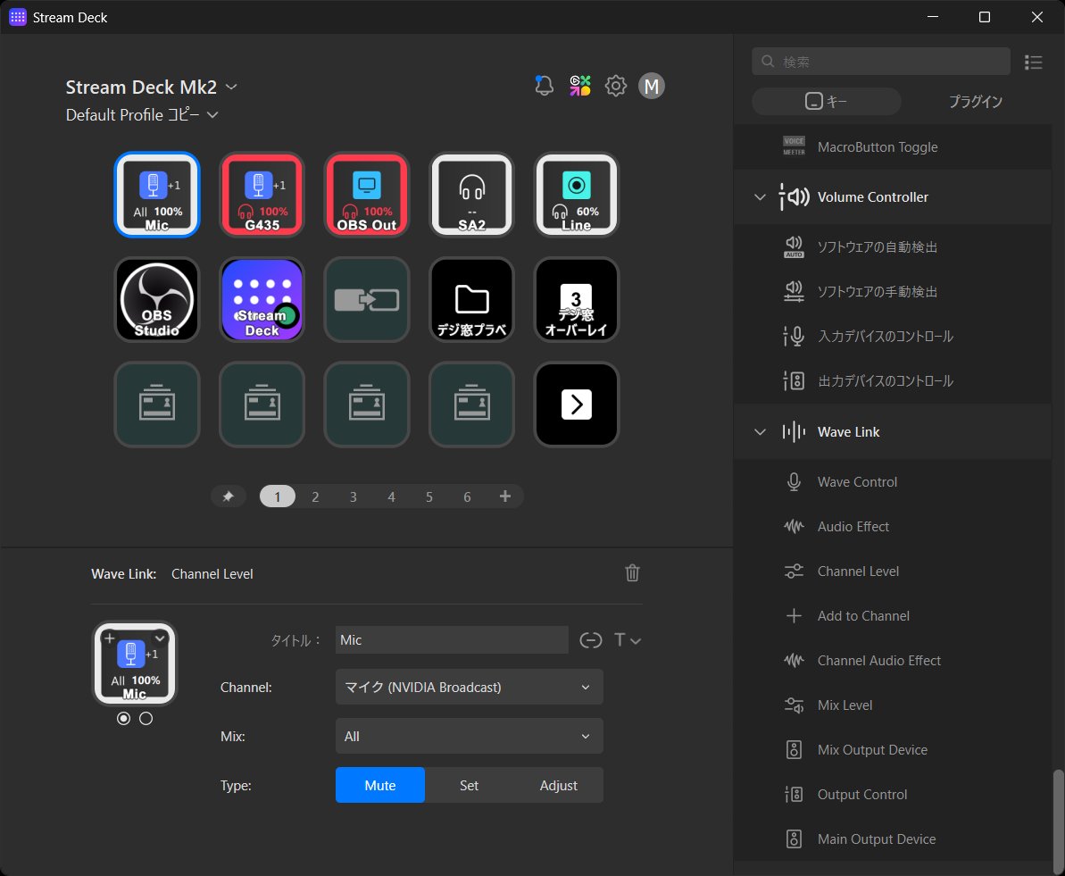Click the Wave Control microphone icon
This screenshot has height=876, width=1065.
[x=794, y=482]
